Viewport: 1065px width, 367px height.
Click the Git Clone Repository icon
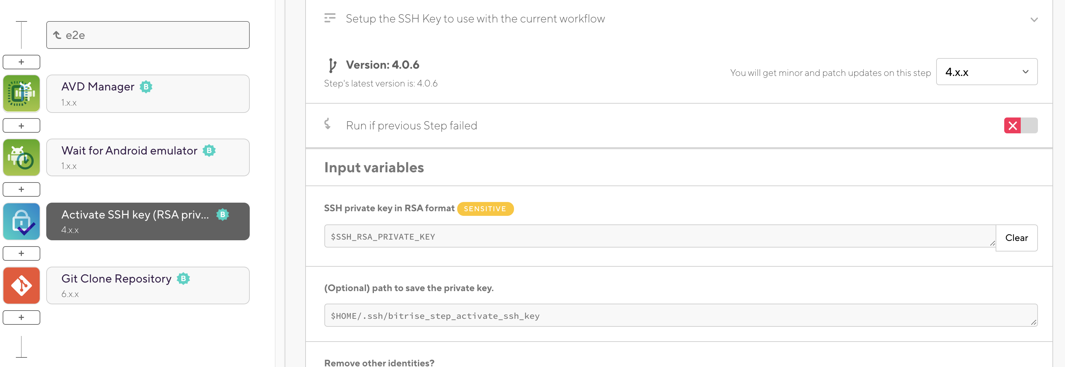click(21, 285)
